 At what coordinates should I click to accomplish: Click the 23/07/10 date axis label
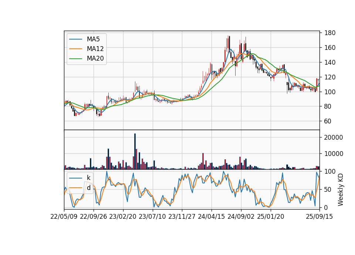click(152, 217)
